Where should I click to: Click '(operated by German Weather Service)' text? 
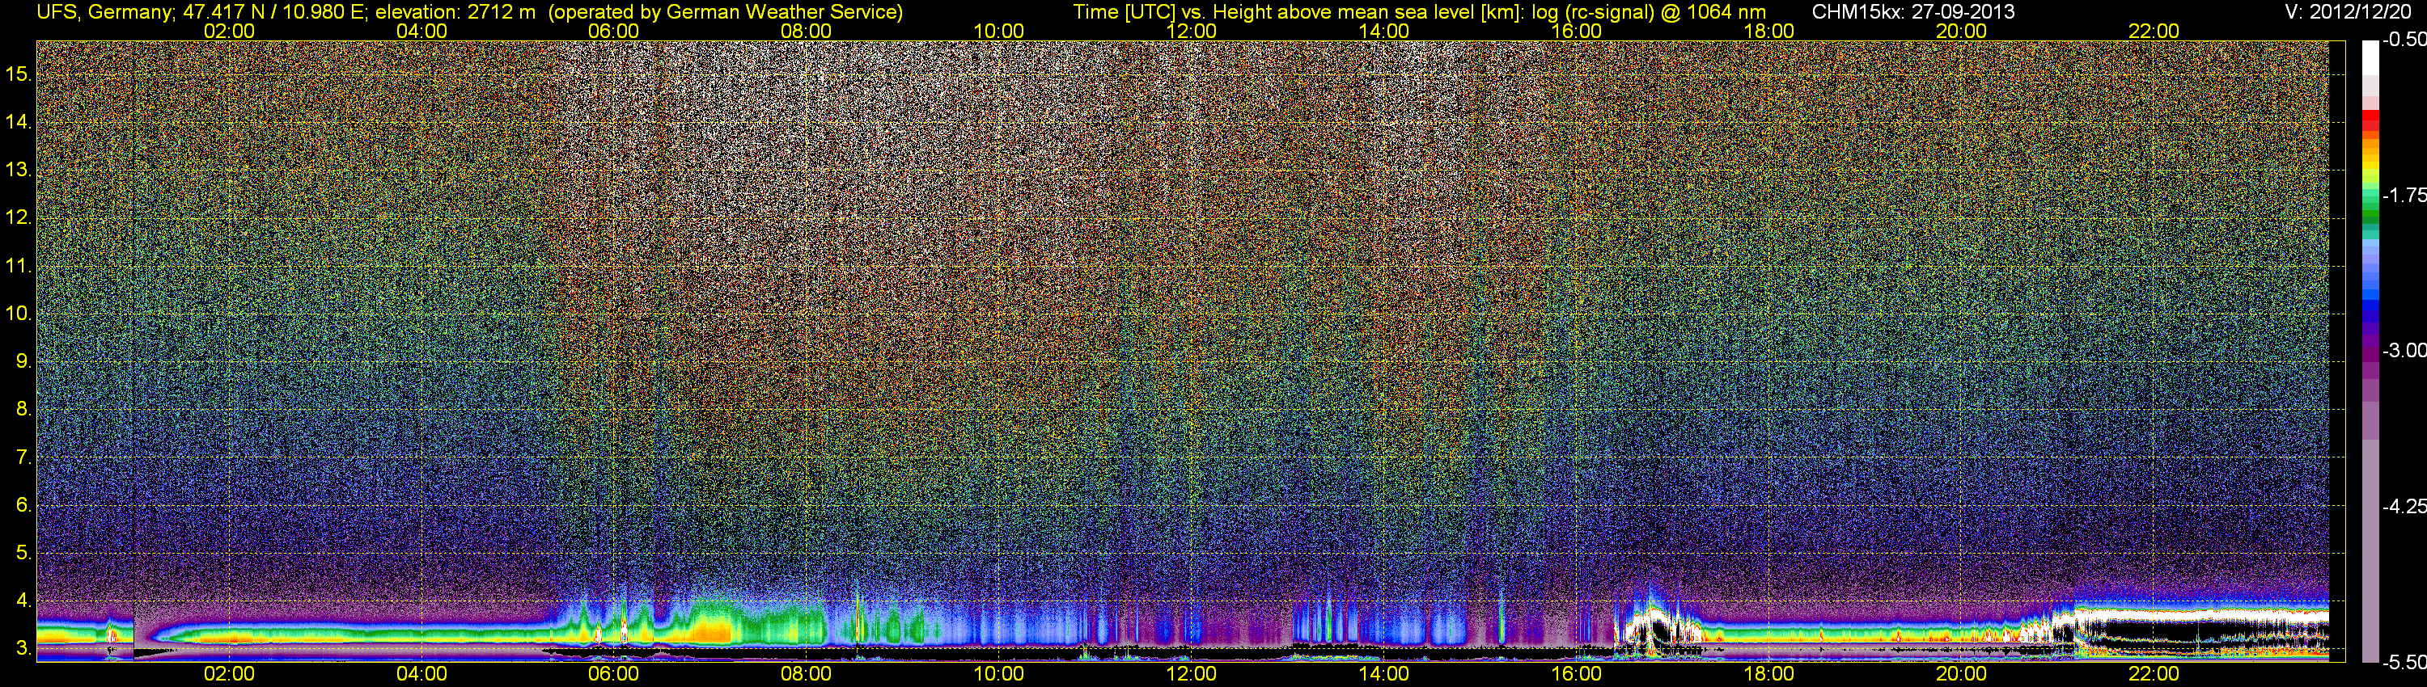[725, 12]
